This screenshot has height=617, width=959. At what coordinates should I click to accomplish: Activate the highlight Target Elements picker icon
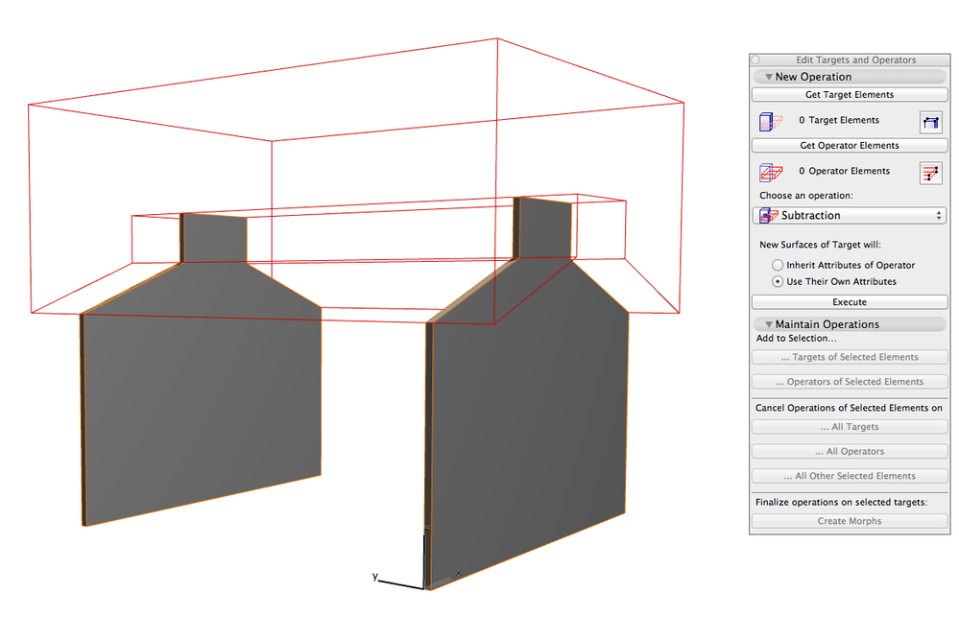[x=930, y=121]
